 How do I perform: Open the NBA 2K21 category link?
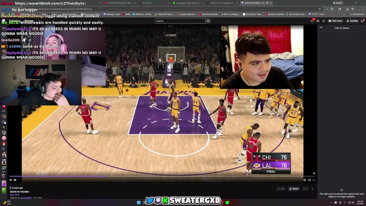coord(15,195)
